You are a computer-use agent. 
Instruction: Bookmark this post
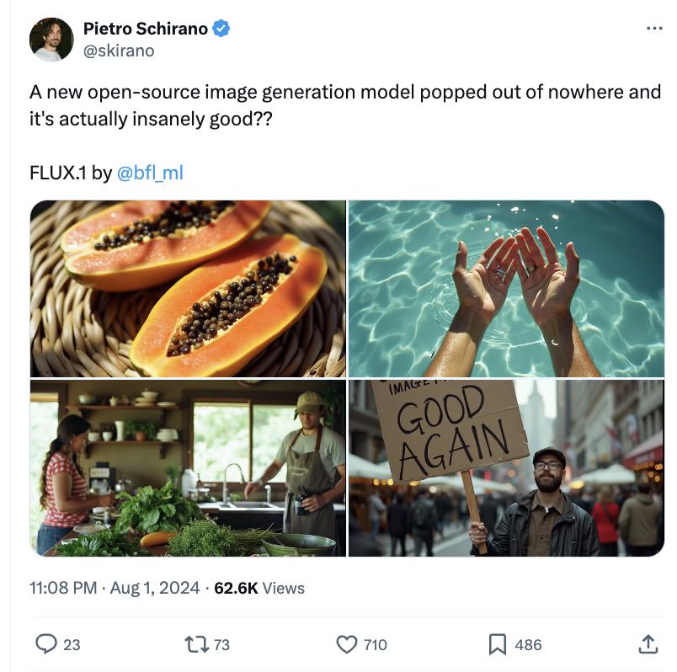tap(497, 644)
